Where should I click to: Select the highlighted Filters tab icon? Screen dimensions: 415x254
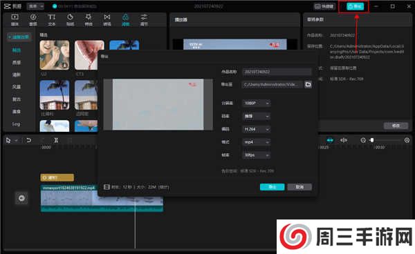[x=125, y=17]
